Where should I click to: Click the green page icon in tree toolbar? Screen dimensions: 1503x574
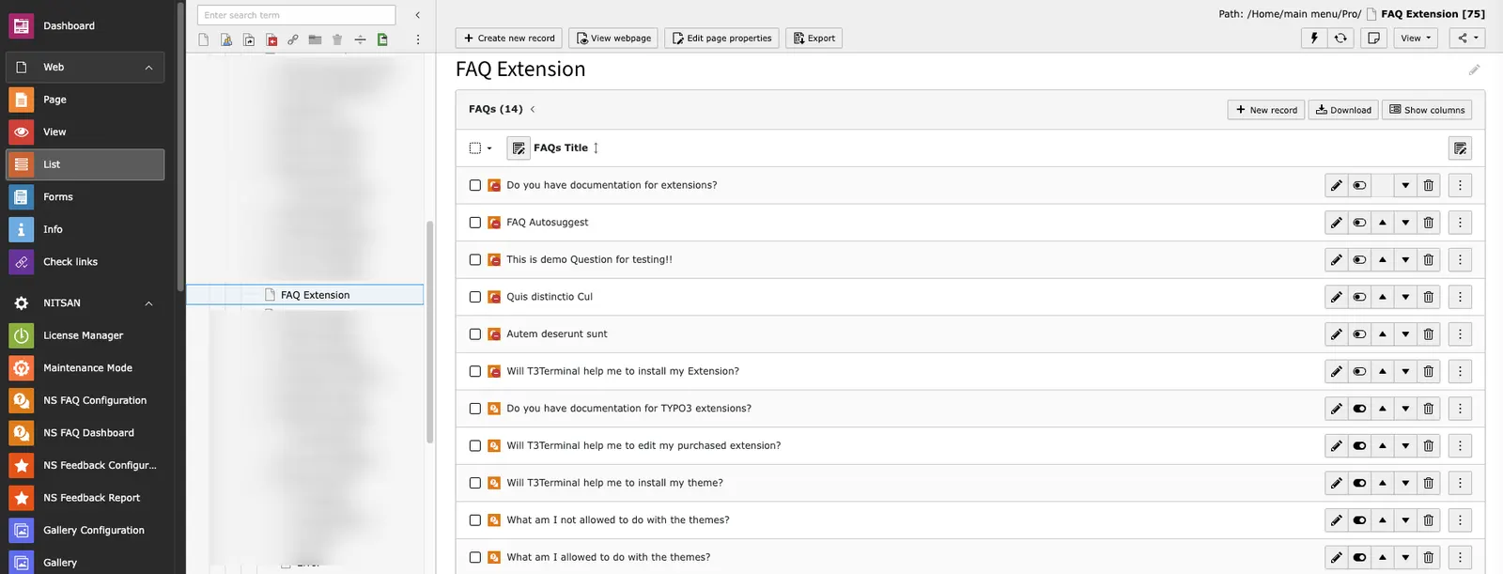(382, 39)
